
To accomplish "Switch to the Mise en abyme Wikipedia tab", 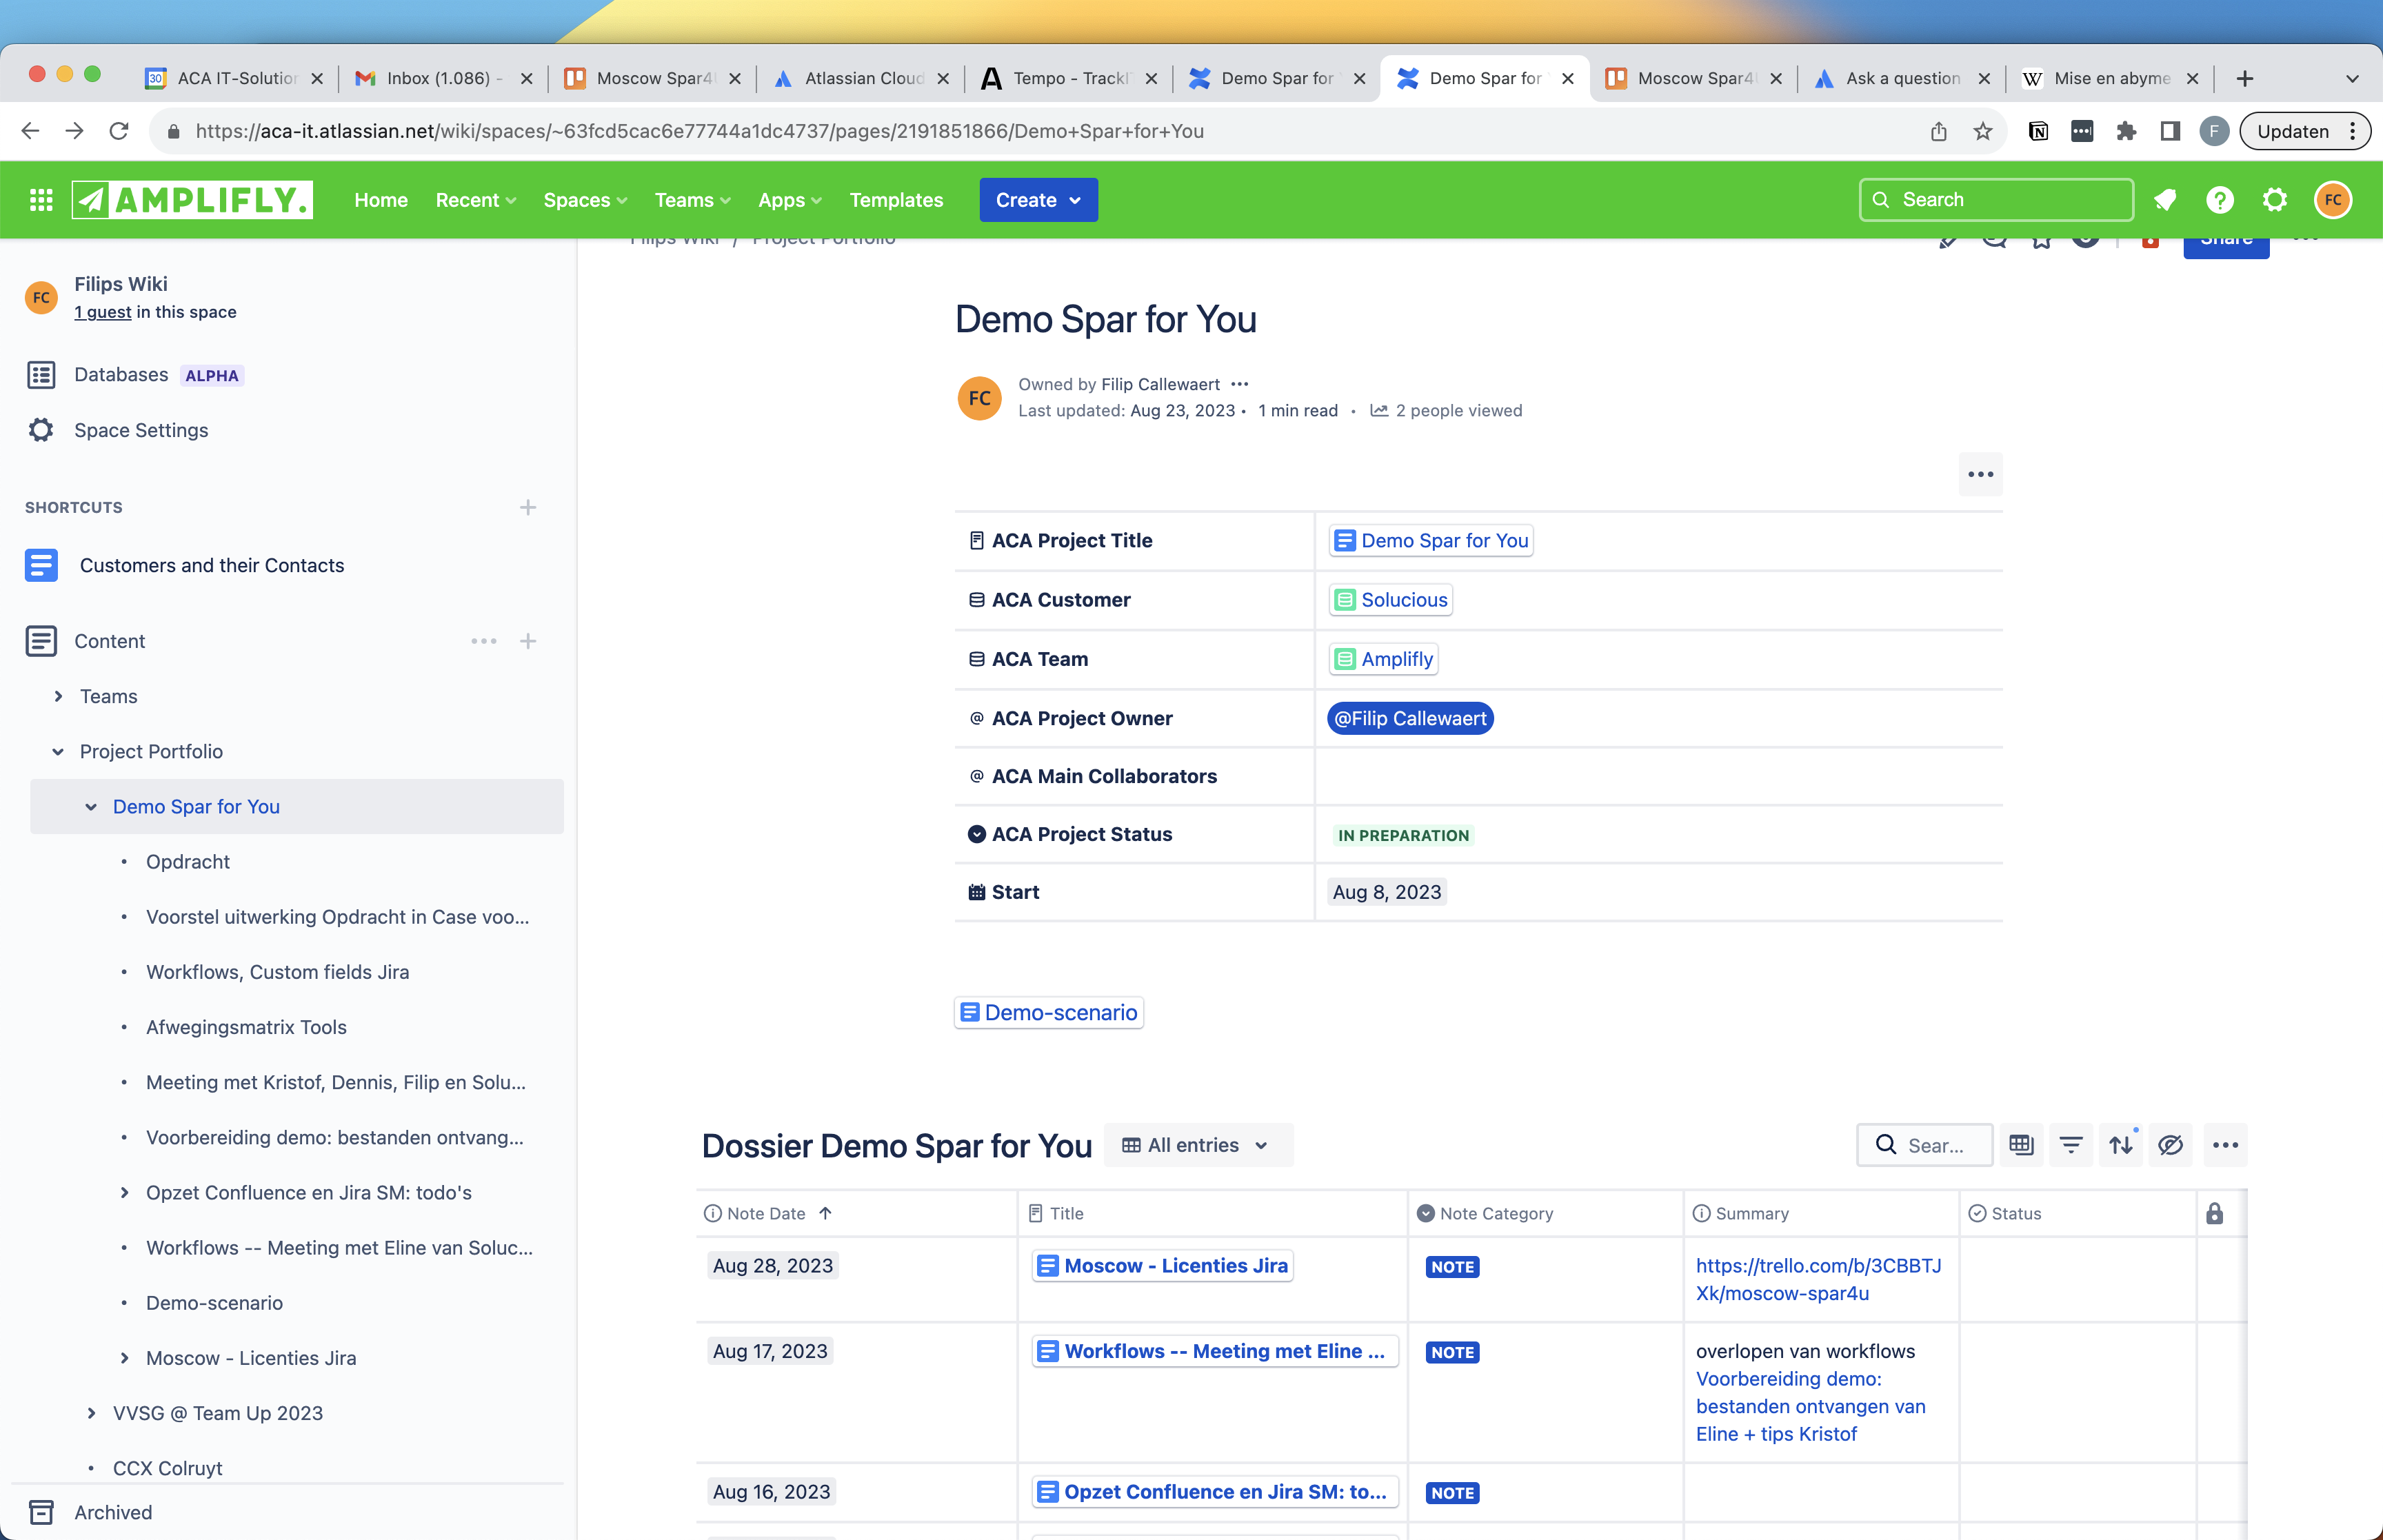I will pos(2110,78).
